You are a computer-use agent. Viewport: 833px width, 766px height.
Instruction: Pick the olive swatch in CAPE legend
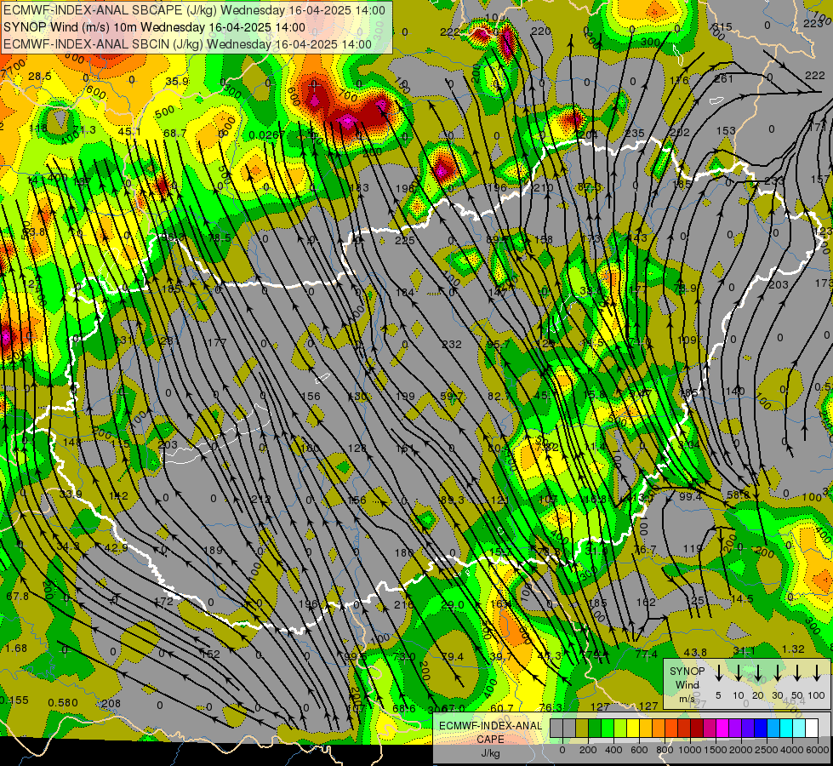582,728
